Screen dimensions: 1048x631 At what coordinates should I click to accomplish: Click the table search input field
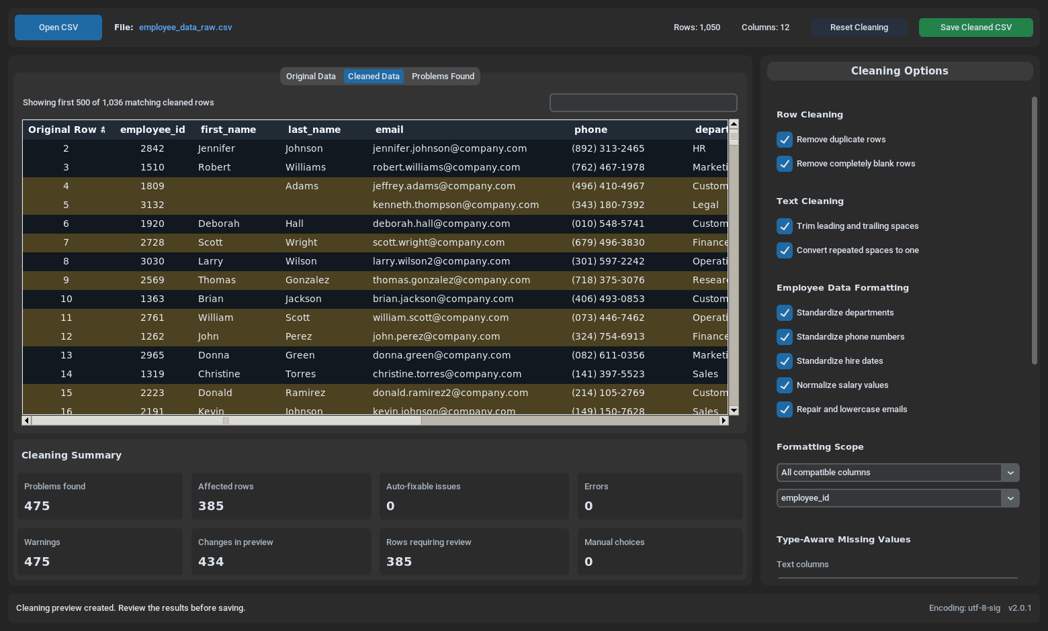pos(643,103)
